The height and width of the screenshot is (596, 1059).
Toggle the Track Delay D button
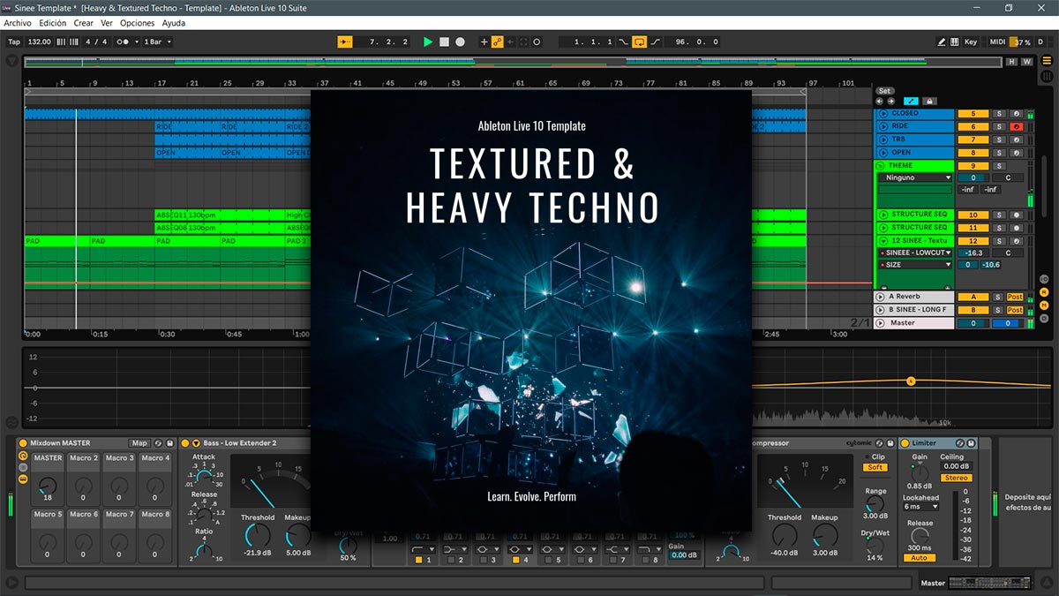click(1044, 319)
